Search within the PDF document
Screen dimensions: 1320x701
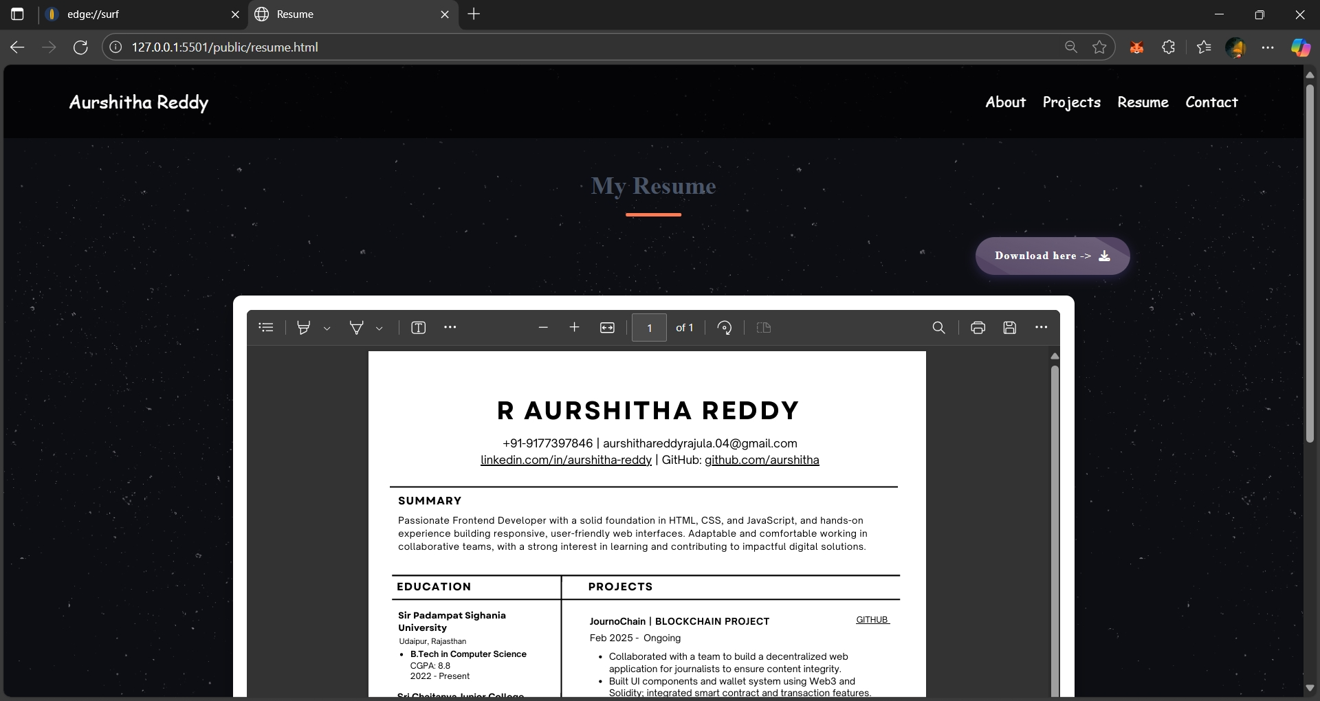pos(939,328)
